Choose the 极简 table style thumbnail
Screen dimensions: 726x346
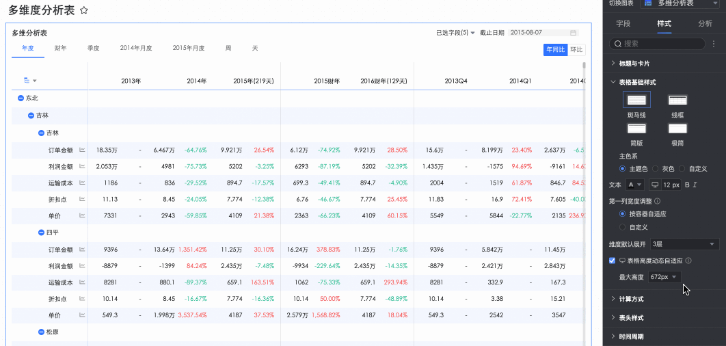tap(677, 129)
